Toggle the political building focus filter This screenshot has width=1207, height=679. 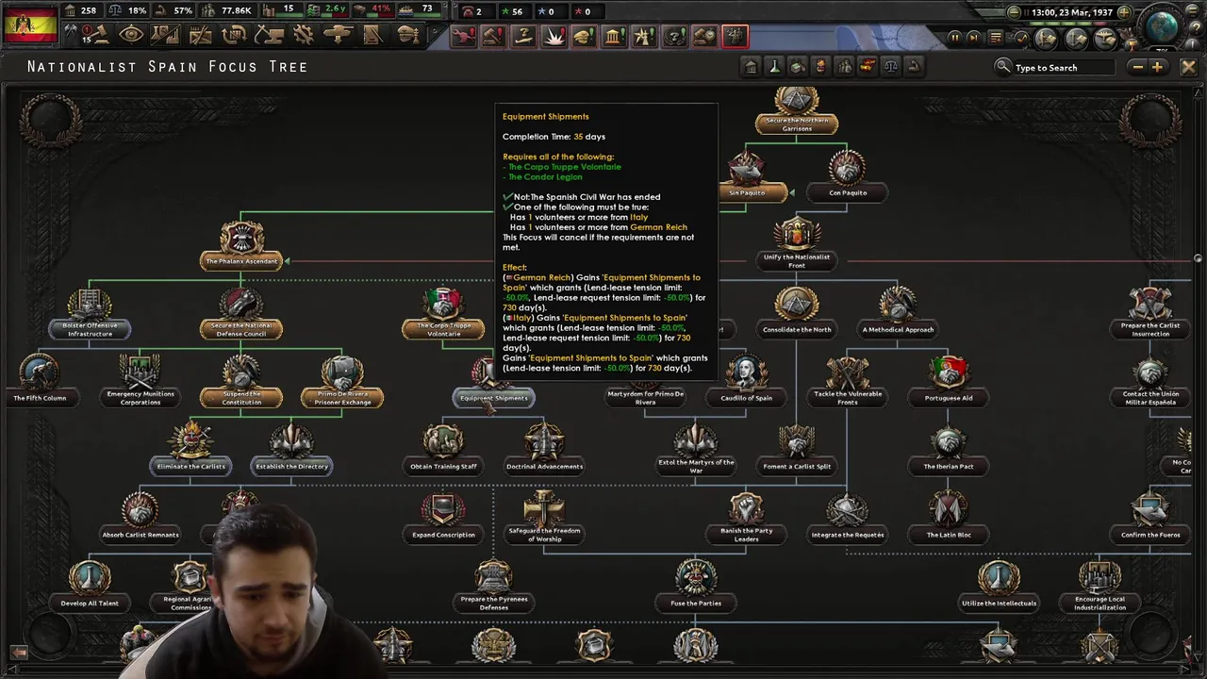[x=751, y=66]
